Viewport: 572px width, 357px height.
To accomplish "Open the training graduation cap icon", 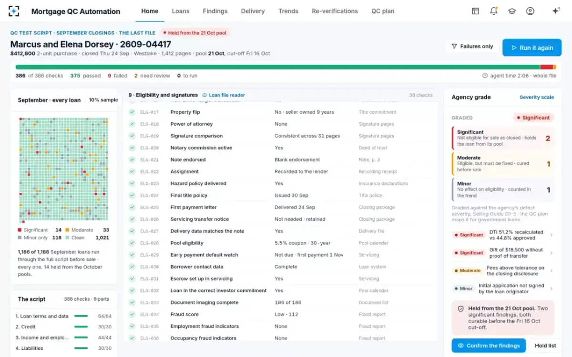I will click(512, 11).
